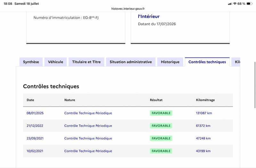The height and width of the screenshot is (168, 256).
Task: Click the FAVORABLE badge for 08/01/2025
Action: (161, 113)
